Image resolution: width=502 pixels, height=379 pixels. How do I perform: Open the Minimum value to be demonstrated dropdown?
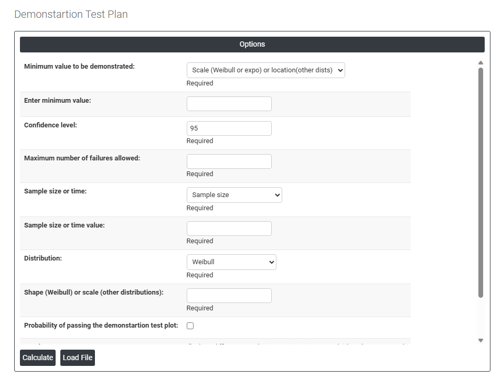coord(265,70)
